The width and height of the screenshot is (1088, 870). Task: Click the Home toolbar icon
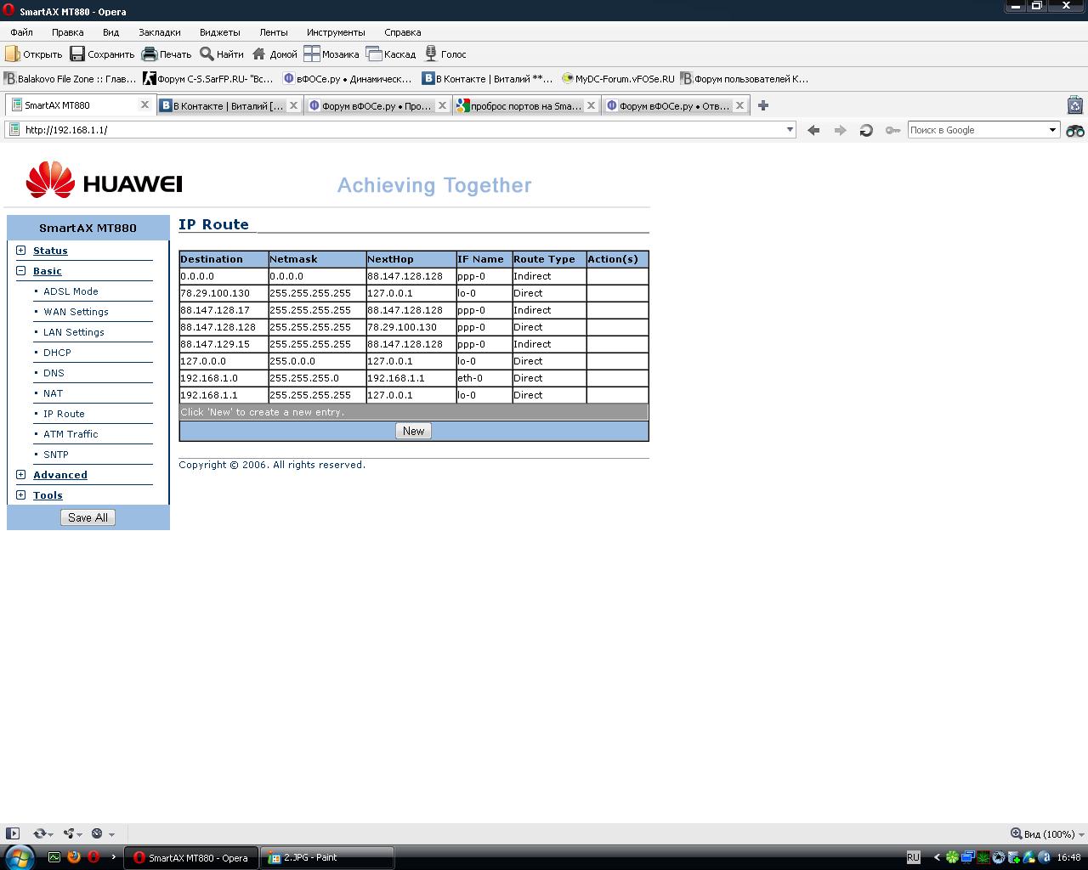[x=259, y=54]
